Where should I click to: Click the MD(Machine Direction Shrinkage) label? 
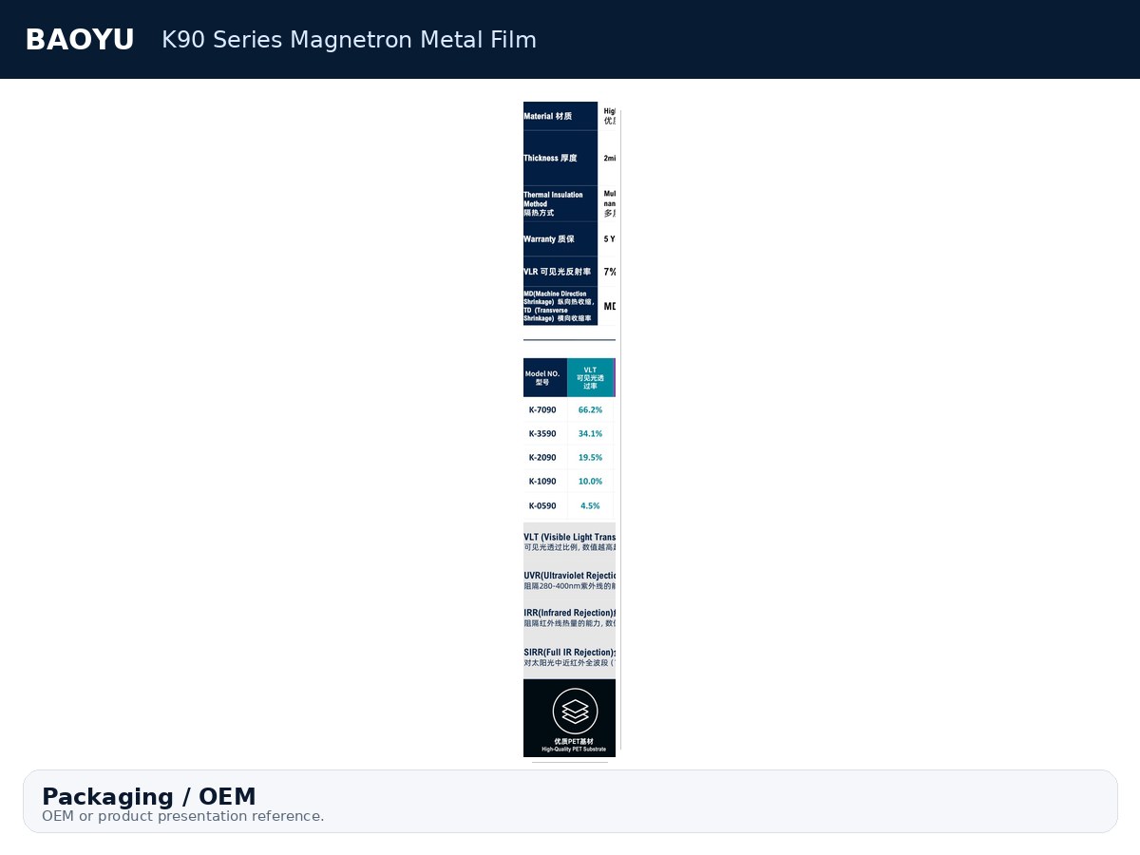coord(559,306)
